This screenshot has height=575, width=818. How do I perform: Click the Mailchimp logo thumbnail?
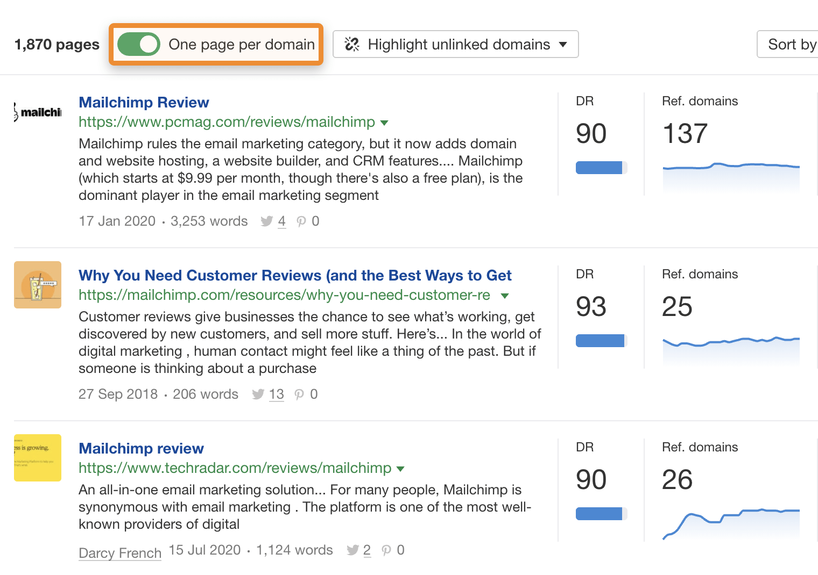[x=38, y=112]
